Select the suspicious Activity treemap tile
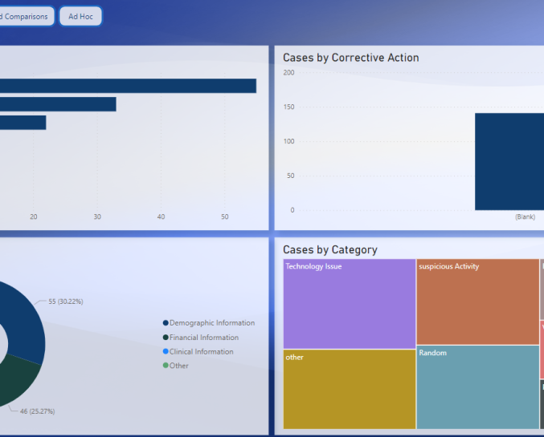The height and width of the screenshot is (437, 544). point(477,301)
